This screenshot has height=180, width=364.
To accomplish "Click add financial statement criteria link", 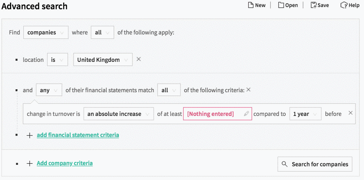I will [78, 135].
